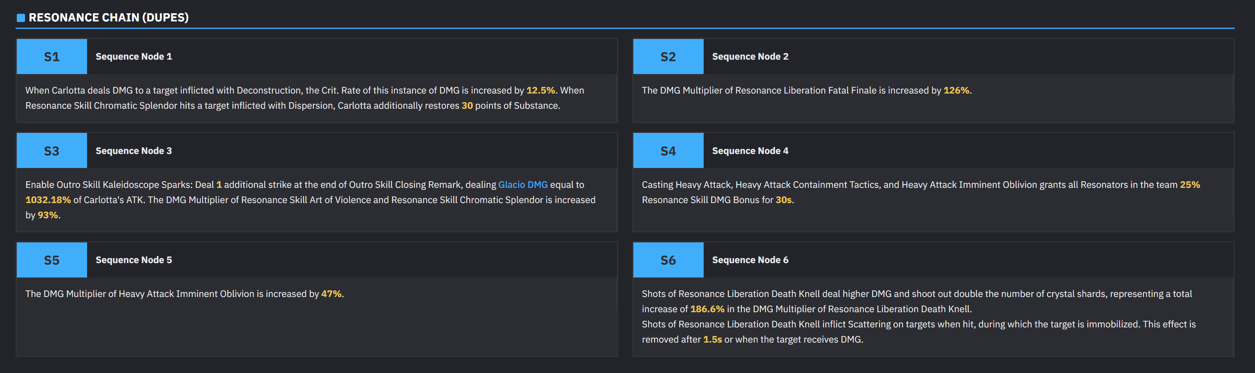The height and width of the screenshot is (373, 1255).
Task: Click the 'Enable Outro Skill Kaleidoscope Sparks' text
Action: (310, 200)
